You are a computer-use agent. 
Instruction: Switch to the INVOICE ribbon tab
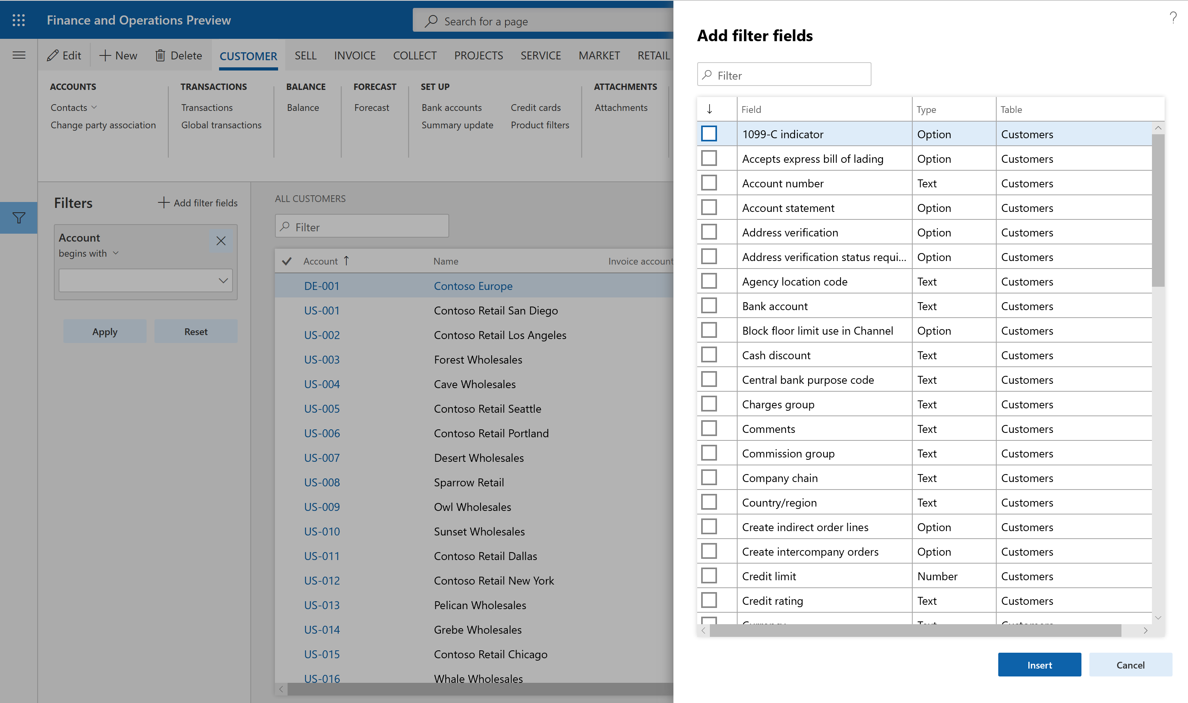tap(355, 54)
